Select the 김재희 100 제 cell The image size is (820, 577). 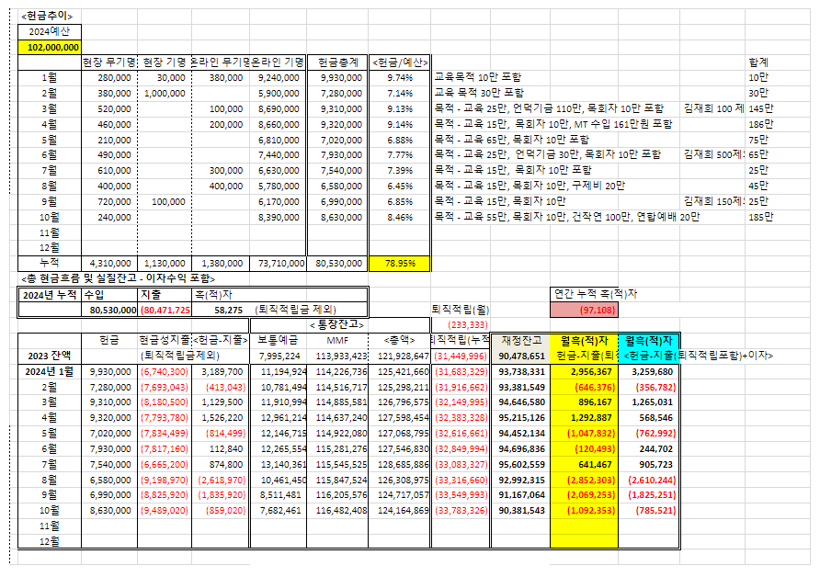tap(714, 108)
